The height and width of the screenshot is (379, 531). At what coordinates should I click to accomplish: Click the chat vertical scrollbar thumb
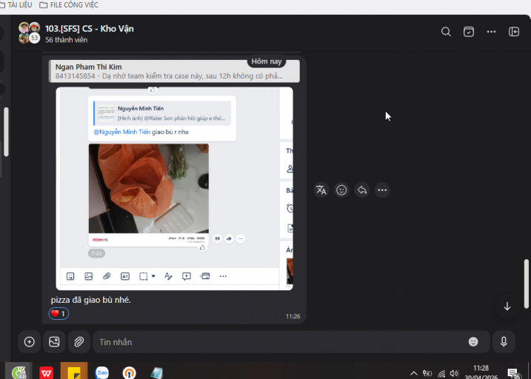(x=527, y=284)
